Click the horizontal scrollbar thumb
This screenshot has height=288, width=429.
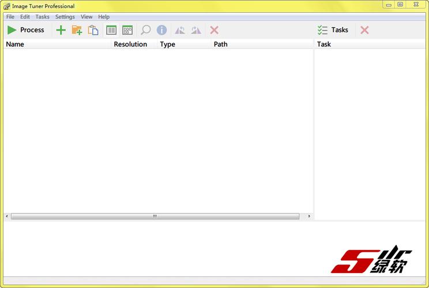pyautogui.click(x=155, y=217)
